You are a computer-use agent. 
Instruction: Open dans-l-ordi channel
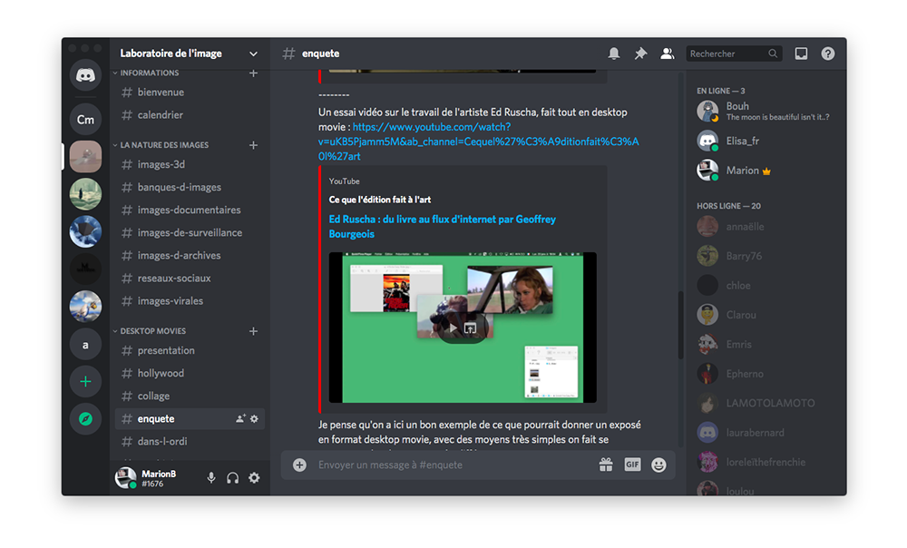tap(190, 441)
